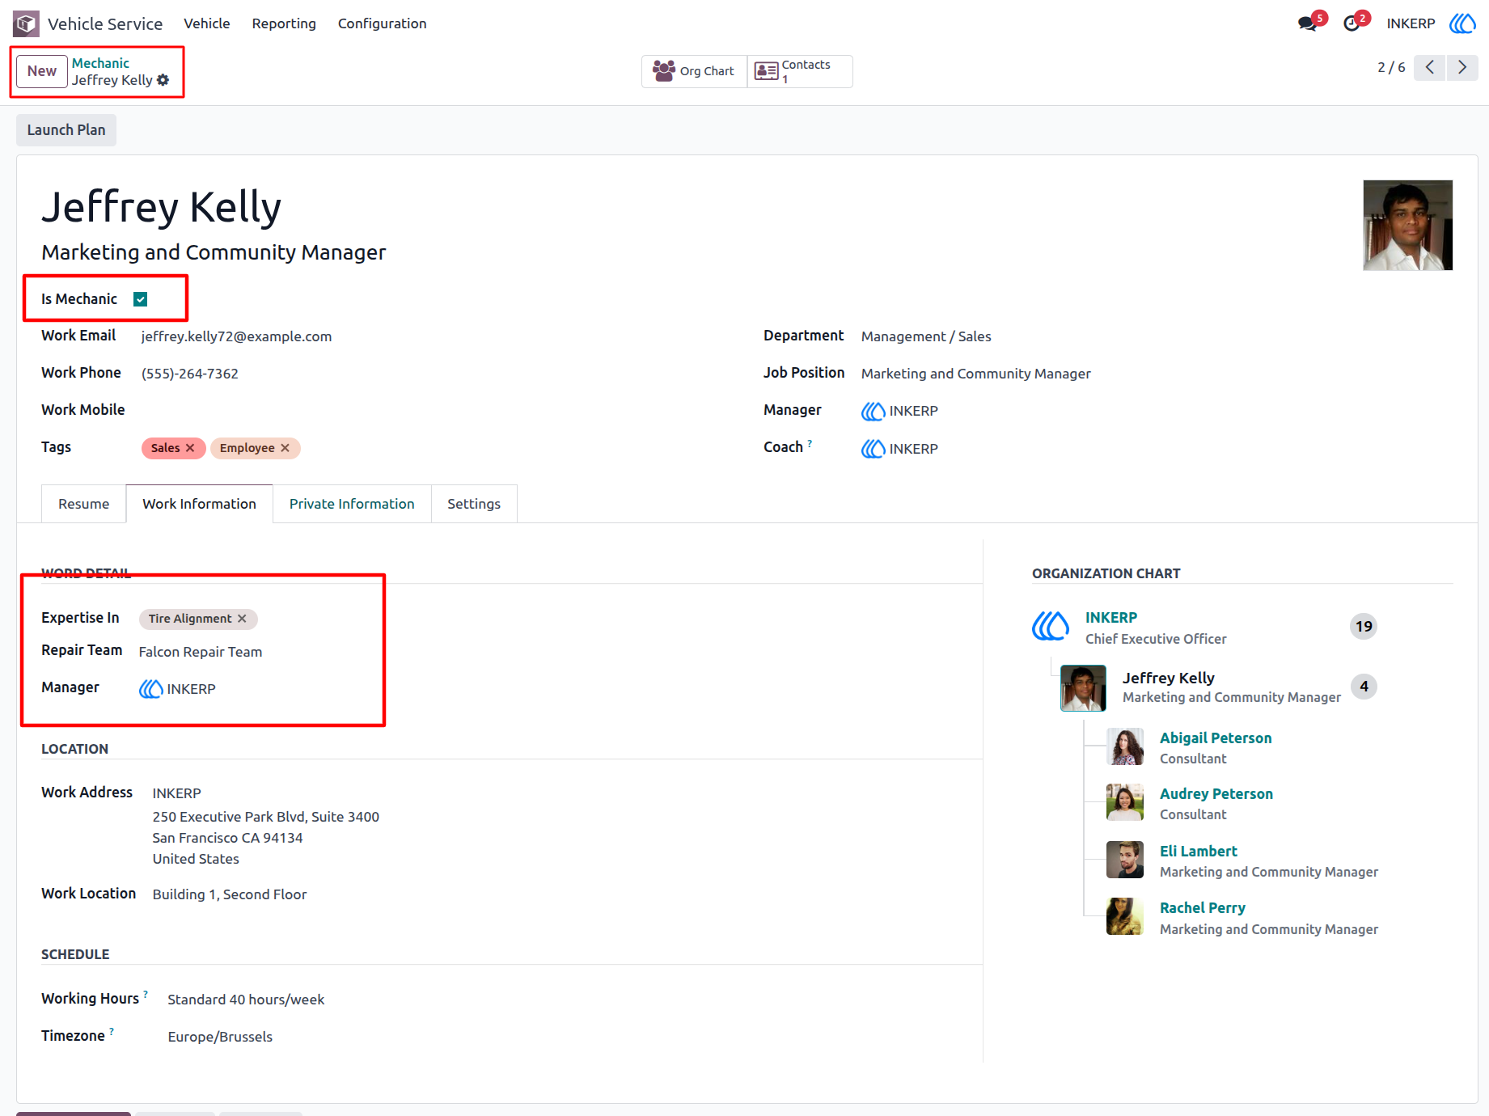Go to the previous employee record
This screenshot has height=1116, width=1489.
(1430, 67)
